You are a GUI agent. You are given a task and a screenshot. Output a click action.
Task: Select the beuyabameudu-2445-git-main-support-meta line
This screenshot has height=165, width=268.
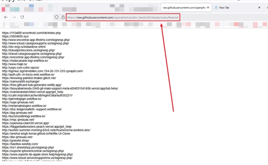coord(60,88)
